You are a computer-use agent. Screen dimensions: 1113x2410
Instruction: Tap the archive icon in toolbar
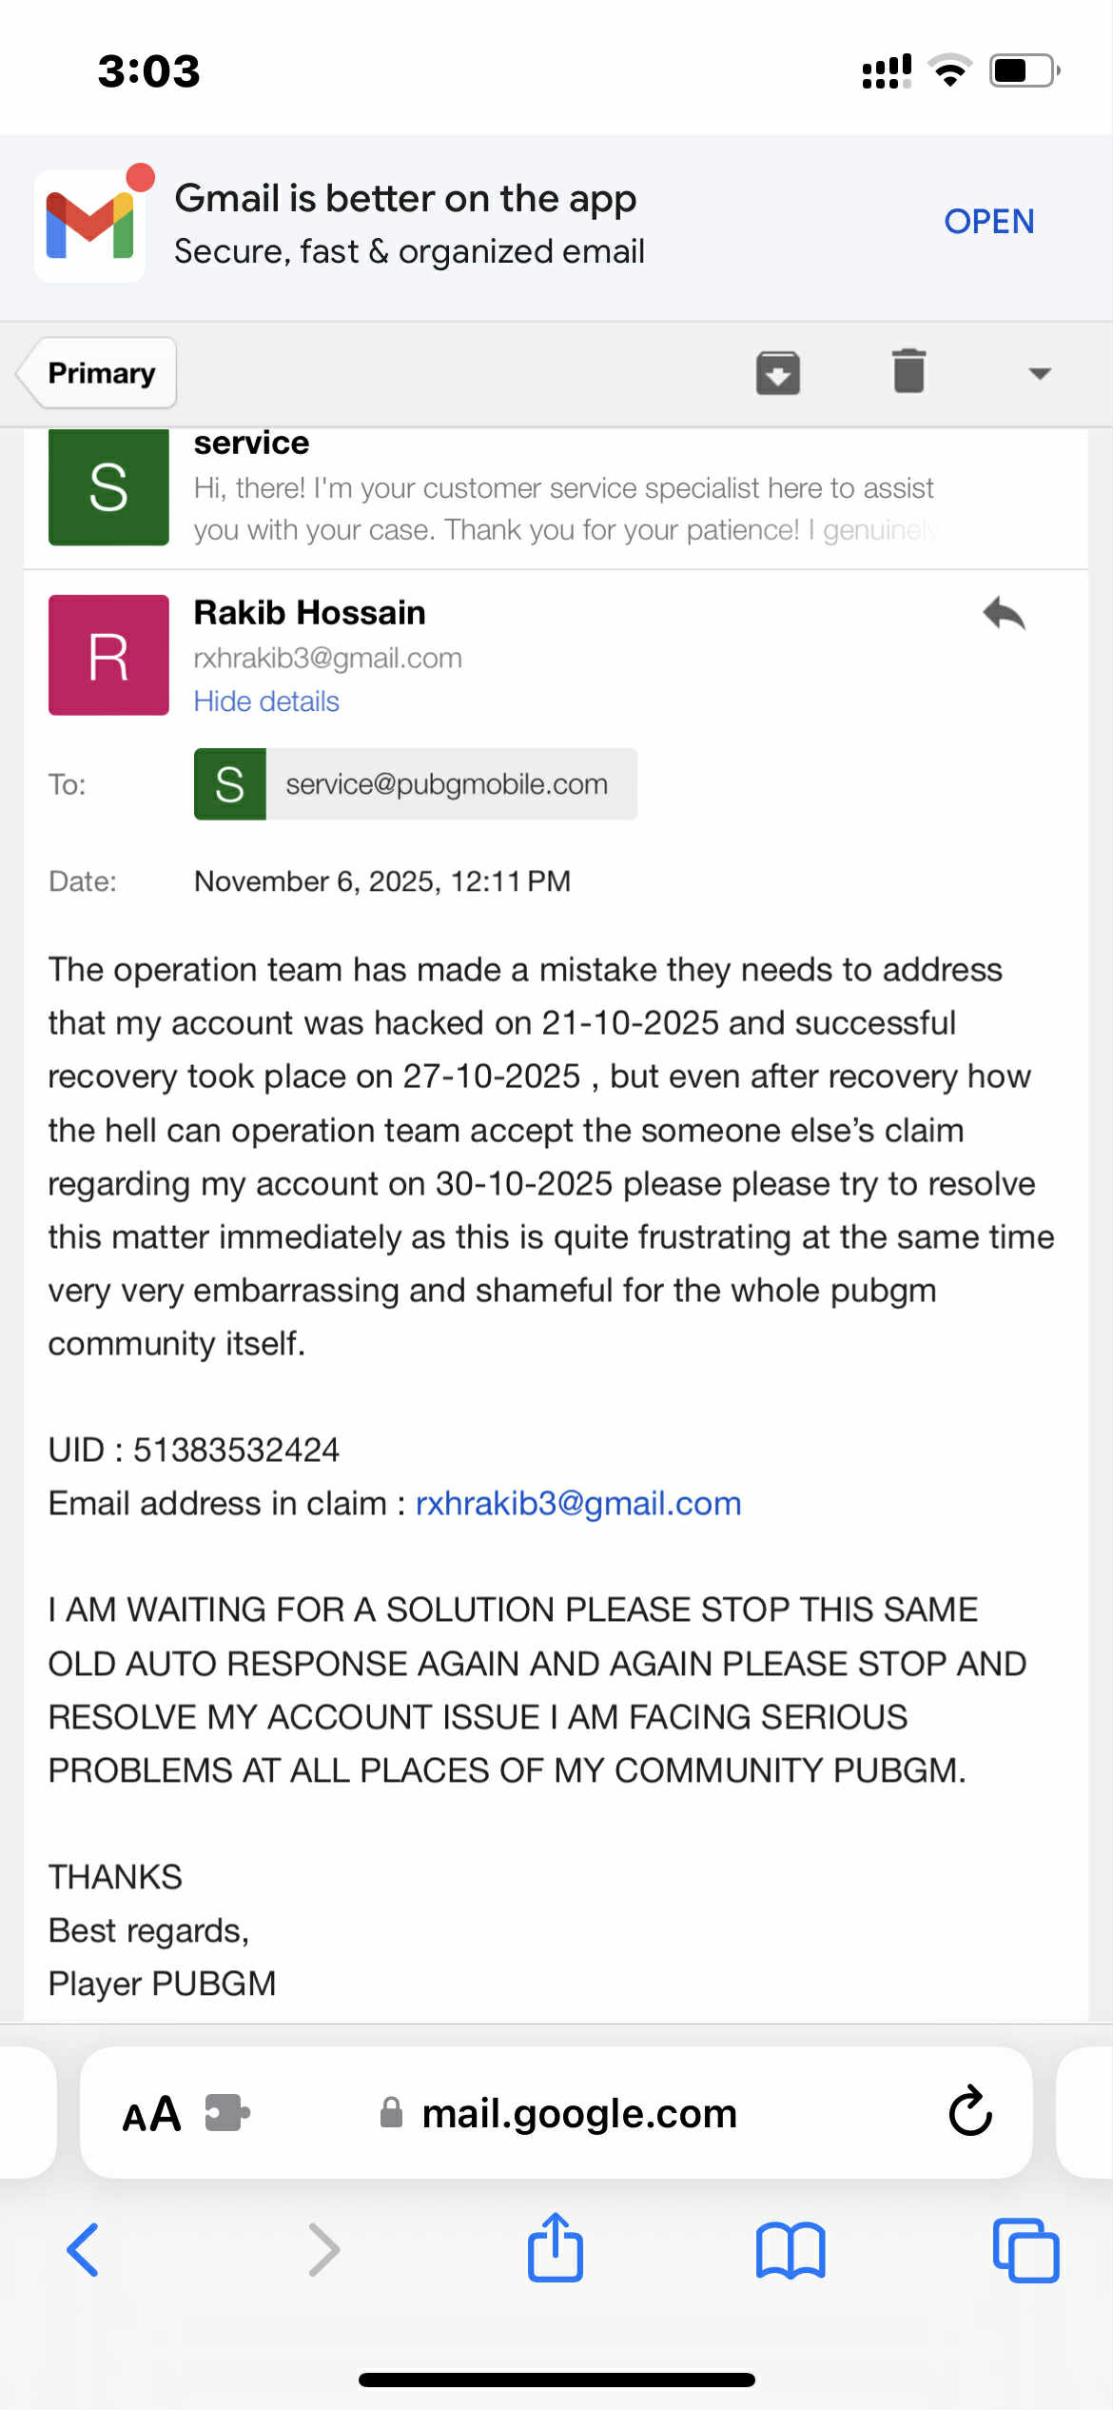[777, 372]
